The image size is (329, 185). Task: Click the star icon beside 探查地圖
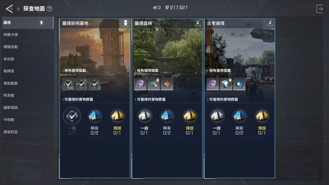pyautogui.click(x=19, y=9)
